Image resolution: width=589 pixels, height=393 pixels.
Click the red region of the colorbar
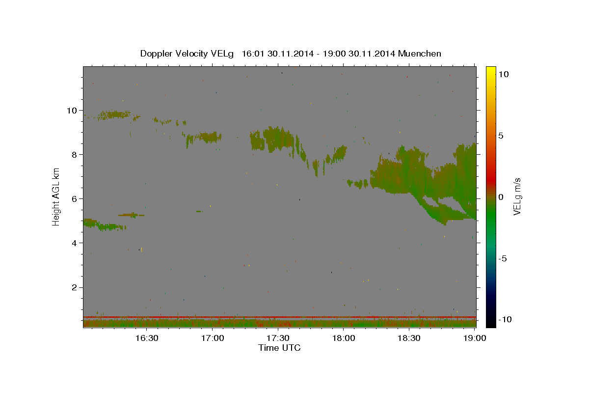(x=490, y=179)
